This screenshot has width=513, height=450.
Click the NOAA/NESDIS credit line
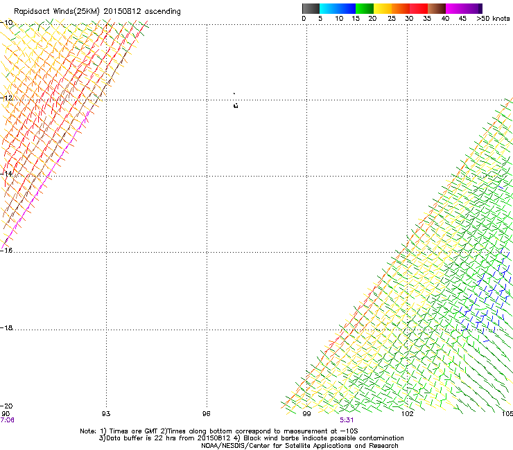(x=299, y=446)
